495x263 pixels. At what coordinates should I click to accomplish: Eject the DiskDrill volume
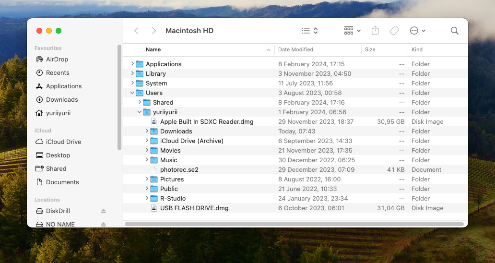[103, 211]
